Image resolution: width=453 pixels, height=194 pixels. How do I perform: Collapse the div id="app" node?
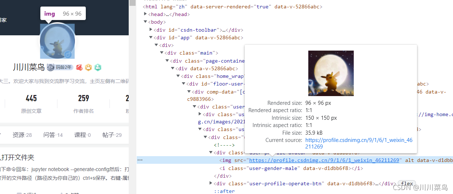tap(151, 37)
